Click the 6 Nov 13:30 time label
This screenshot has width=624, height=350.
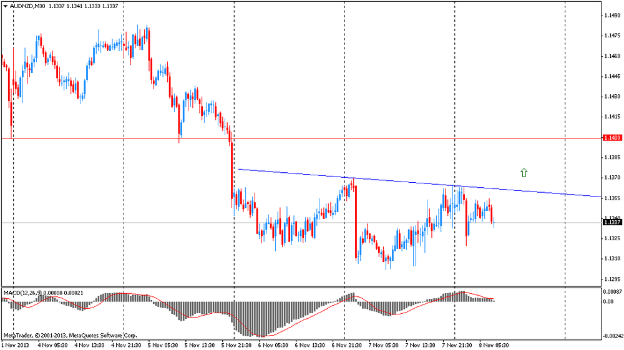[x=310, y=345]
